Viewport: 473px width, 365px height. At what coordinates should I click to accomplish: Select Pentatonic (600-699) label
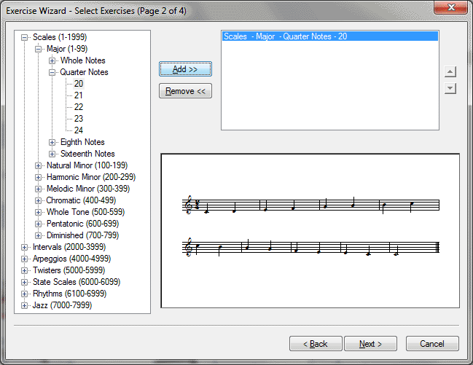click(x=82, y=224)
